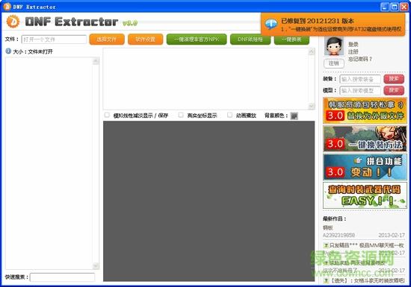
Task: Focus the 输入搜索装备 search field
Action: click(x=360, y=79)
